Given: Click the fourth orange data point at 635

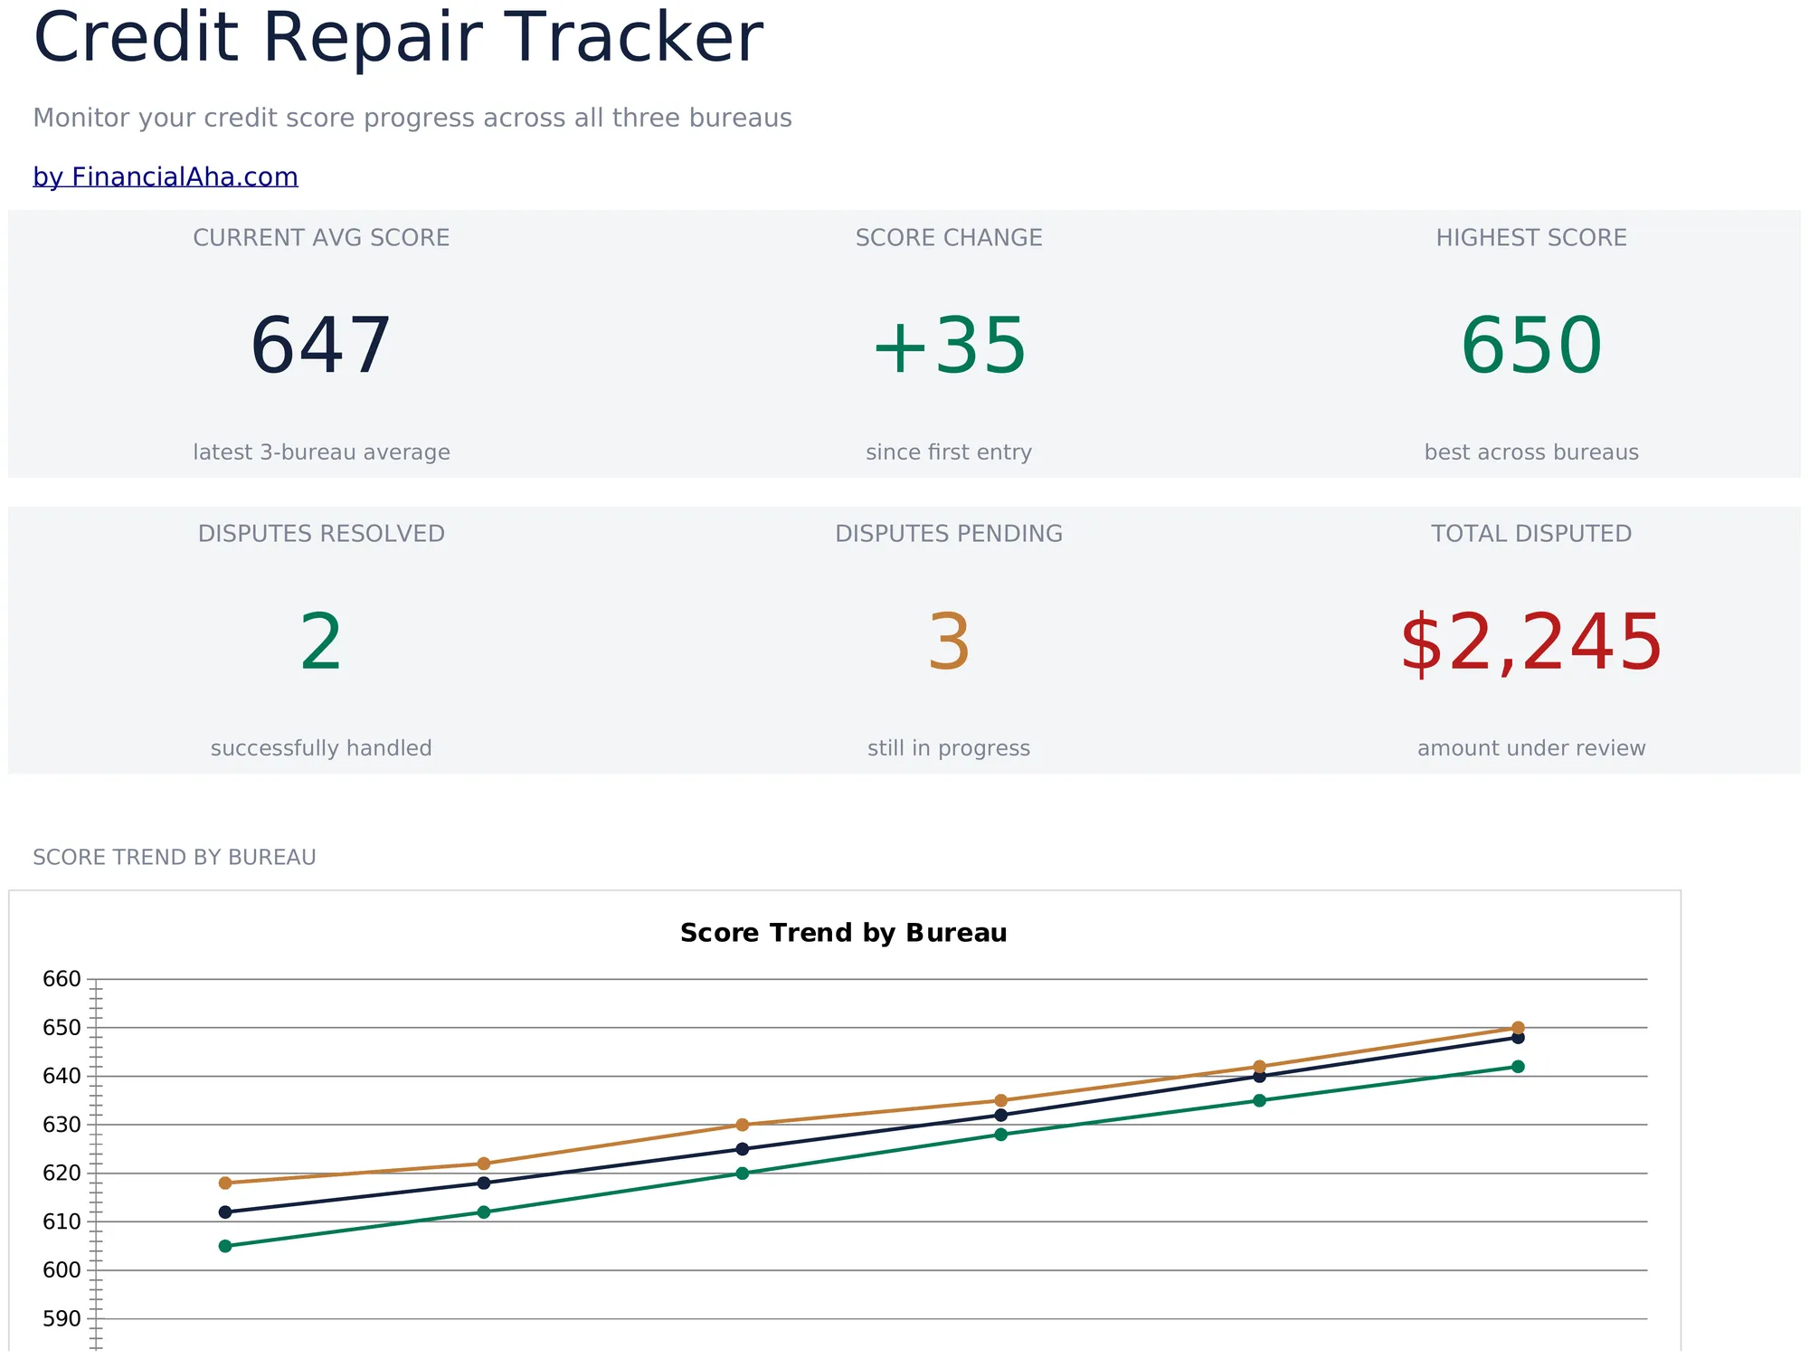Looking at the screenshot, I should (x=1001, y=1101).
